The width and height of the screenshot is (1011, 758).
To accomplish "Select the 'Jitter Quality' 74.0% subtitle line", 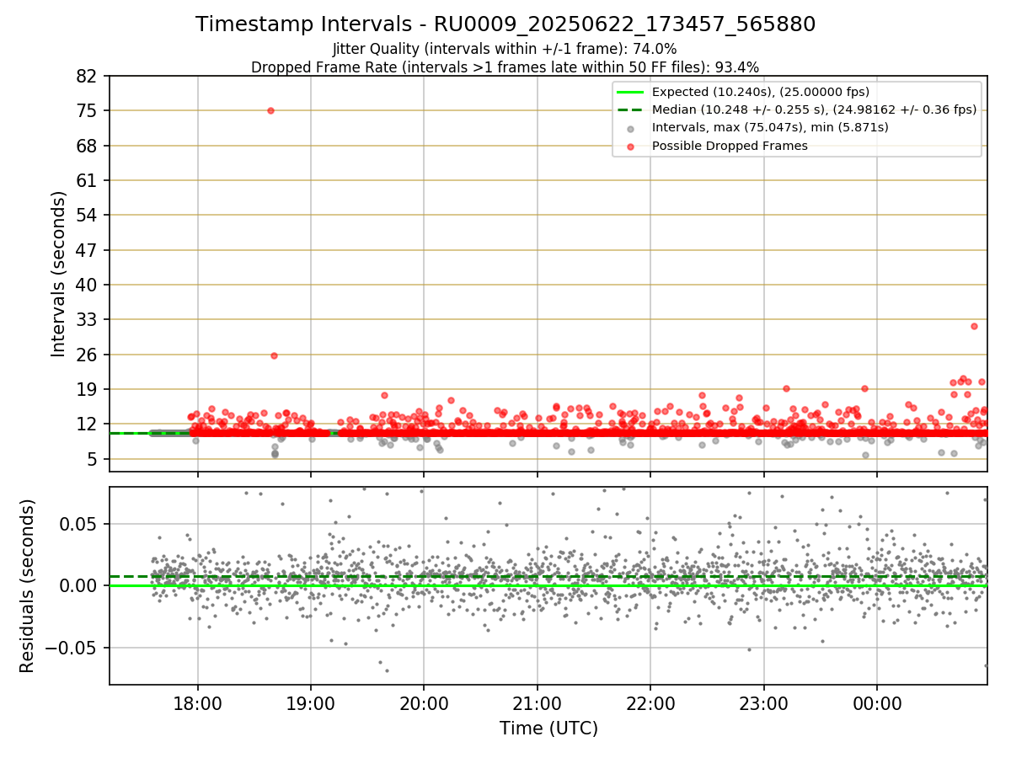I will 505,49.
